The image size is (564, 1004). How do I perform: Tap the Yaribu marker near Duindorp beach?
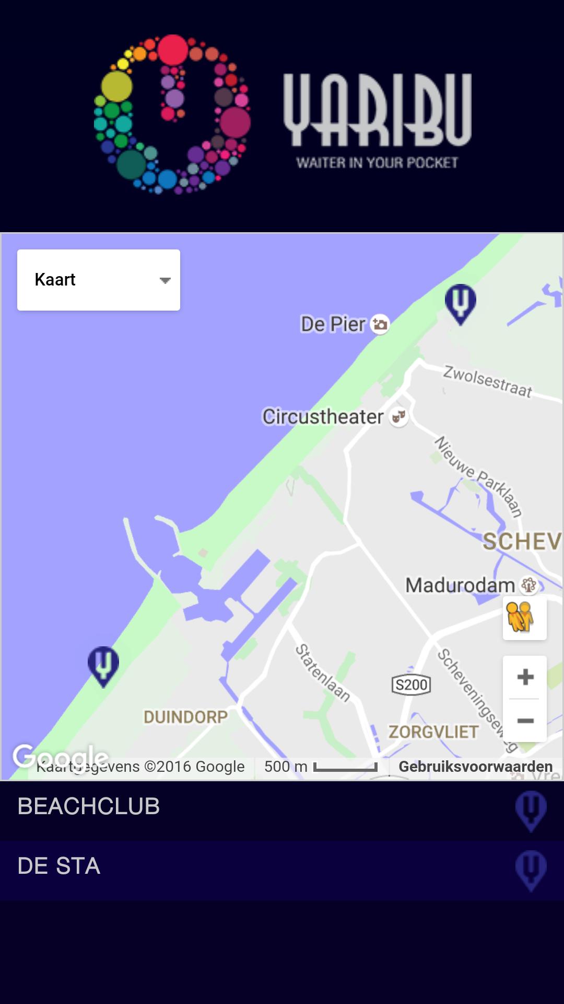[103, 667]
